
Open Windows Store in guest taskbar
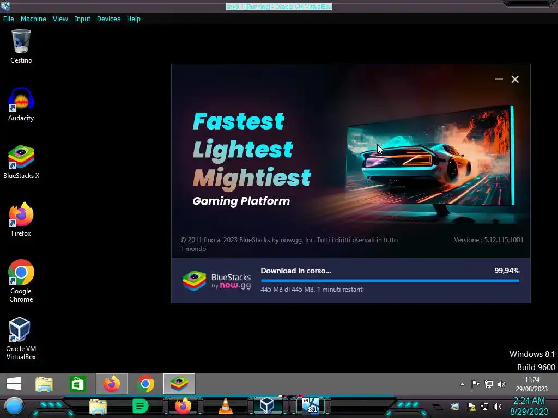tap(77, 384)
